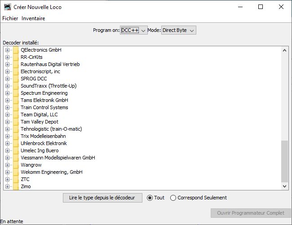
Task: Expand the Train Control Systems node
Action: (x=7, y=108)
